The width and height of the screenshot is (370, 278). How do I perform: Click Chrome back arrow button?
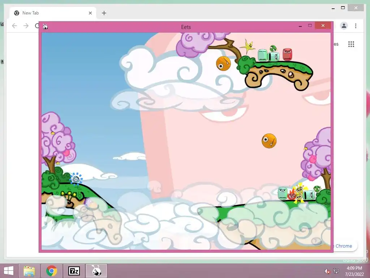tap(14, 26)
